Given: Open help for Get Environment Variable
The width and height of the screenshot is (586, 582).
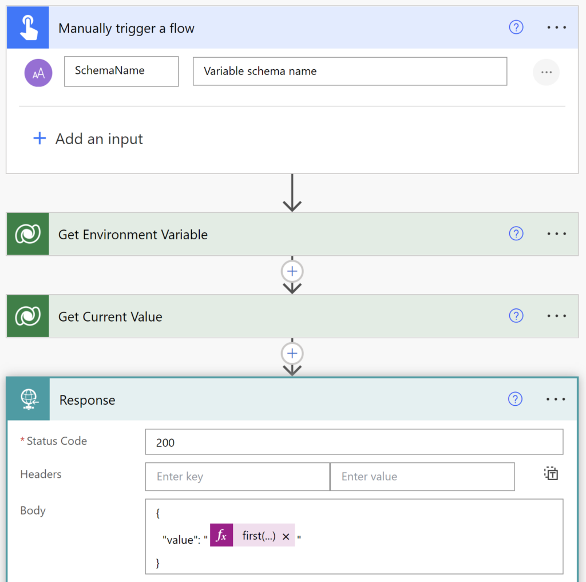Looking at the screenshot, I should (x=516, y=233).
